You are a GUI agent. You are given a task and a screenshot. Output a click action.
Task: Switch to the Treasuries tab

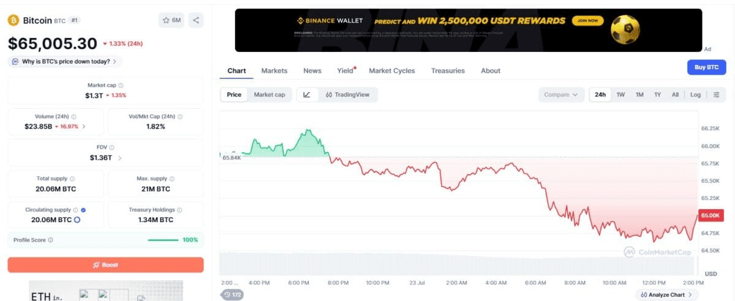click(x=448, y=71)
